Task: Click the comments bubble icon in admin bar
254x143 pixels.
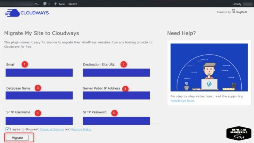Action: (x=45, y=4)
